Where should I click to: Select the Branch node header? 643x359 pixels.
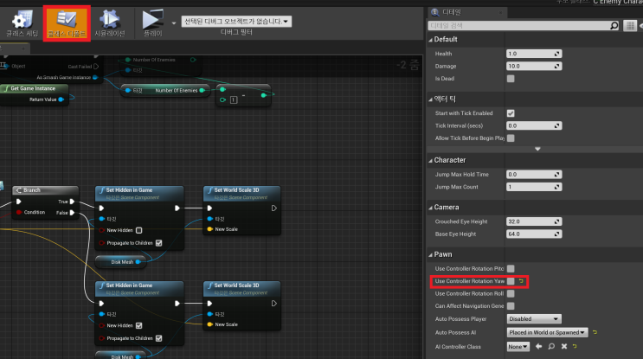(45, 190)
